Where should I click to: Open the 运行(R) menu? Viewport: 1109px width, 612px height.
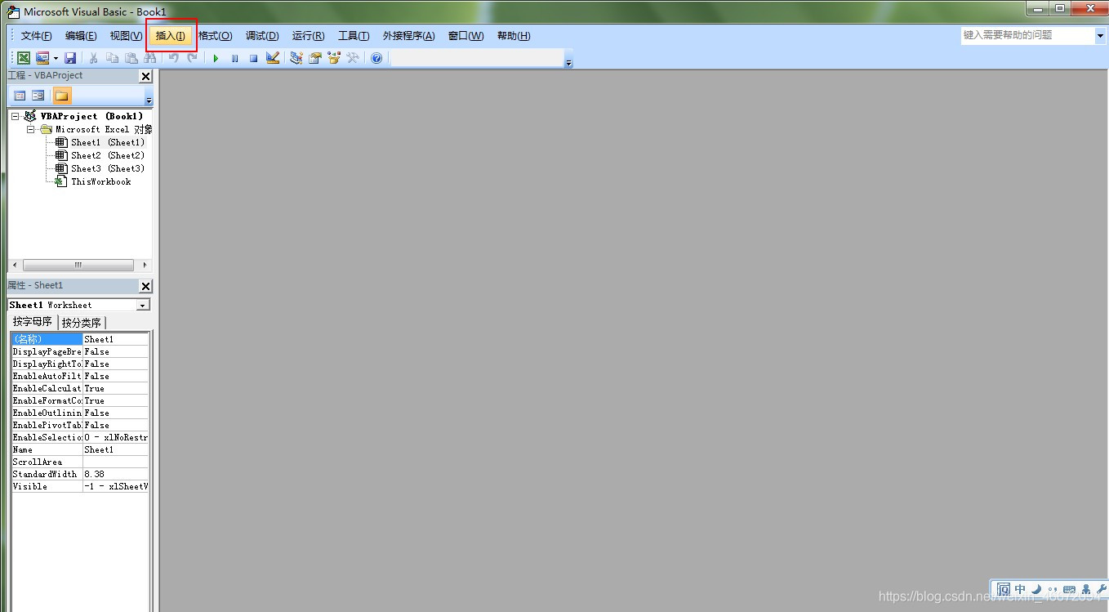(x=308, y=36)
